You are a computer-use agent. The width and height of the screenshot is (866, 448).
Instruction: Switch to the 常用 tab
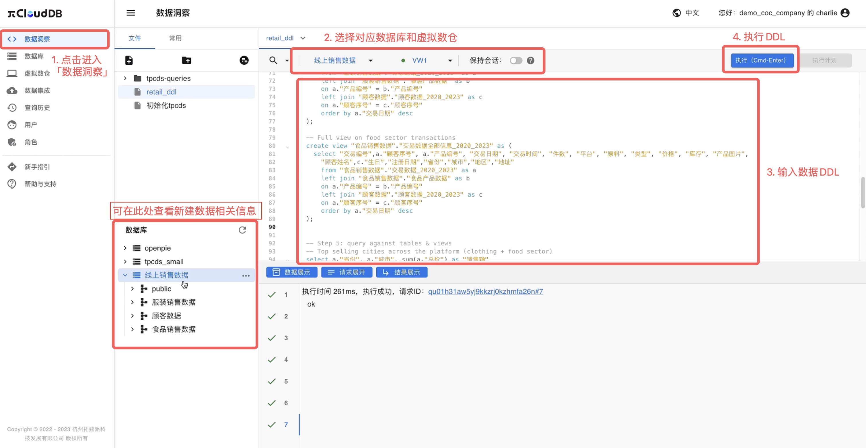(x=175, y=38)
